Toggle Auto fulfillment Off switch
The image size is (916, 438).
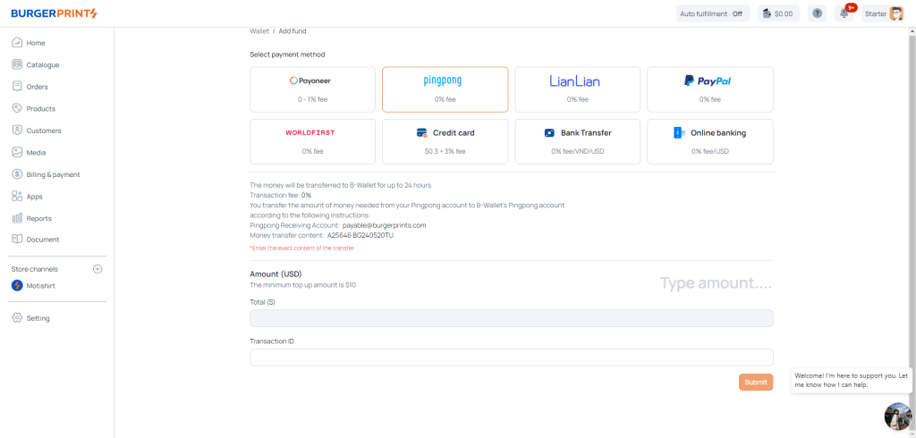coord(711,13)
